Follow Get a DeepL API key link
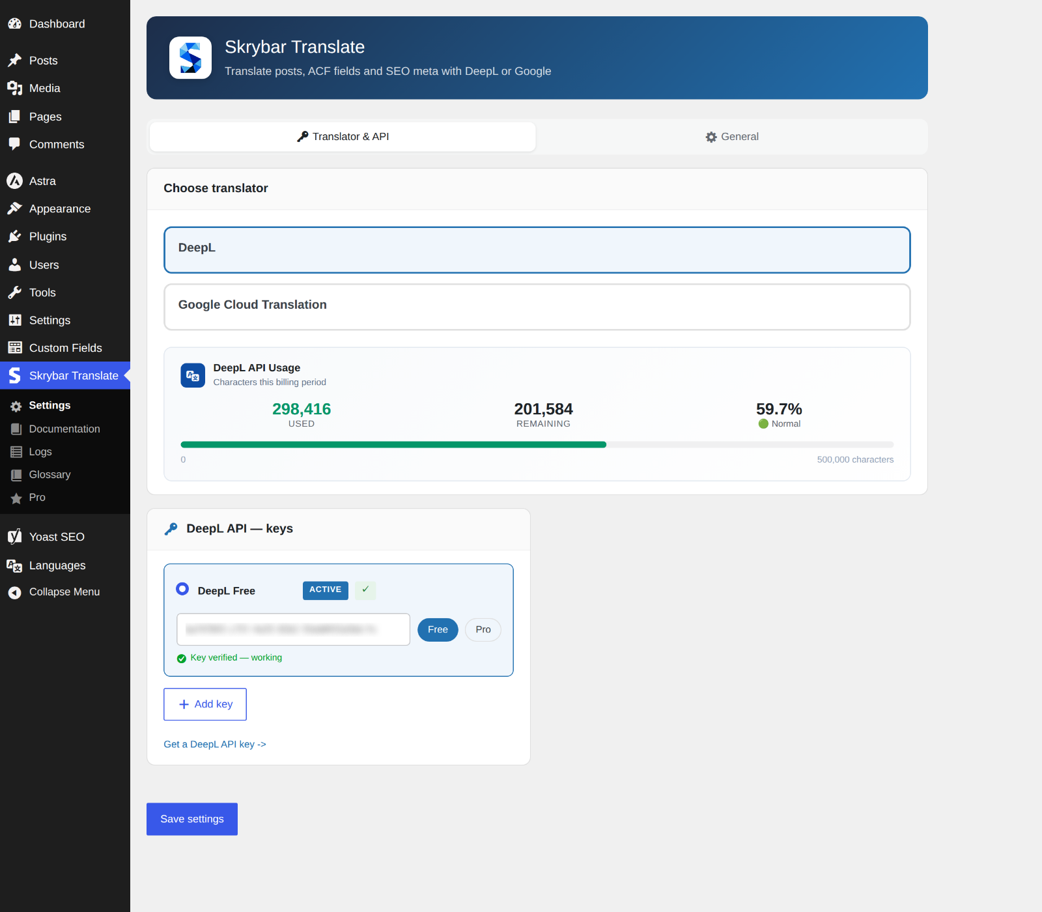Screen dimensions: 1042x912 [x=215, y=744]
